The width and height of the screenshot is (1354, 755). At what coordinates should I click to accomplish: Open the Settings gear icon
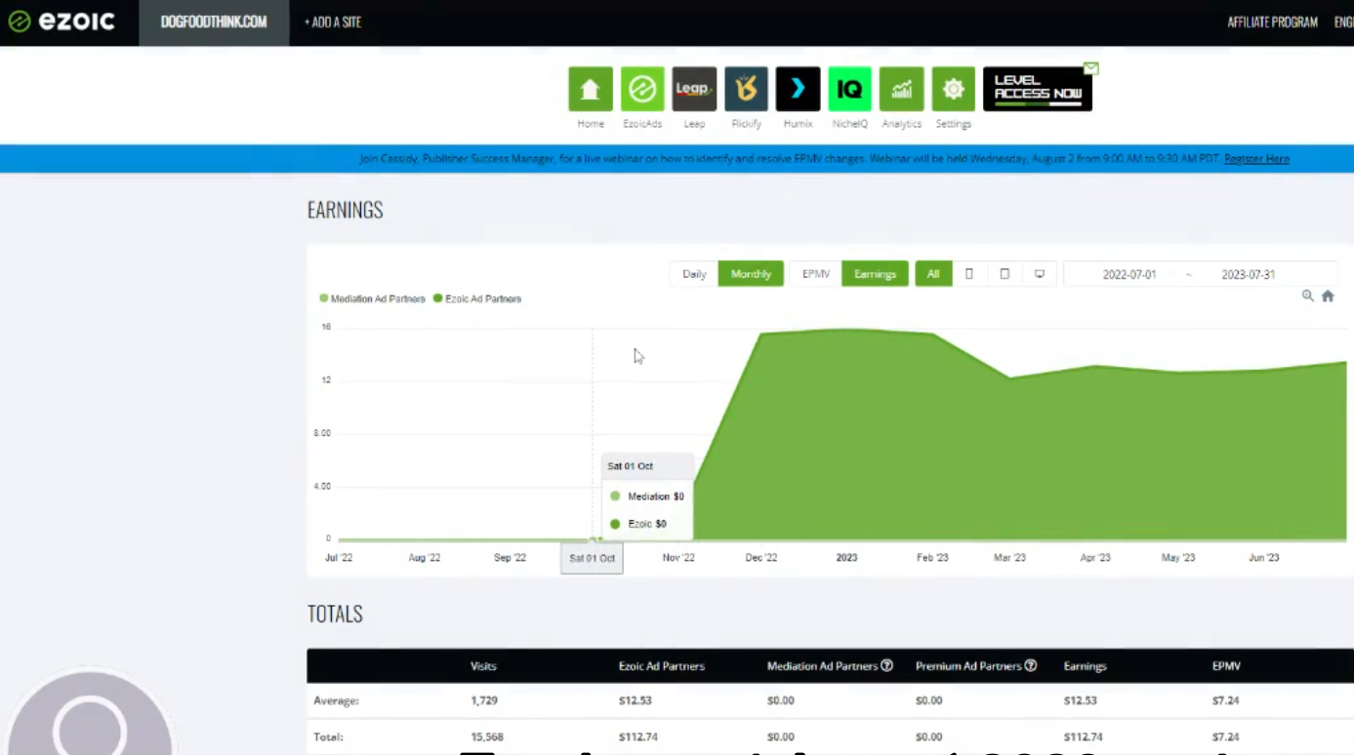[x=953, y=89]
